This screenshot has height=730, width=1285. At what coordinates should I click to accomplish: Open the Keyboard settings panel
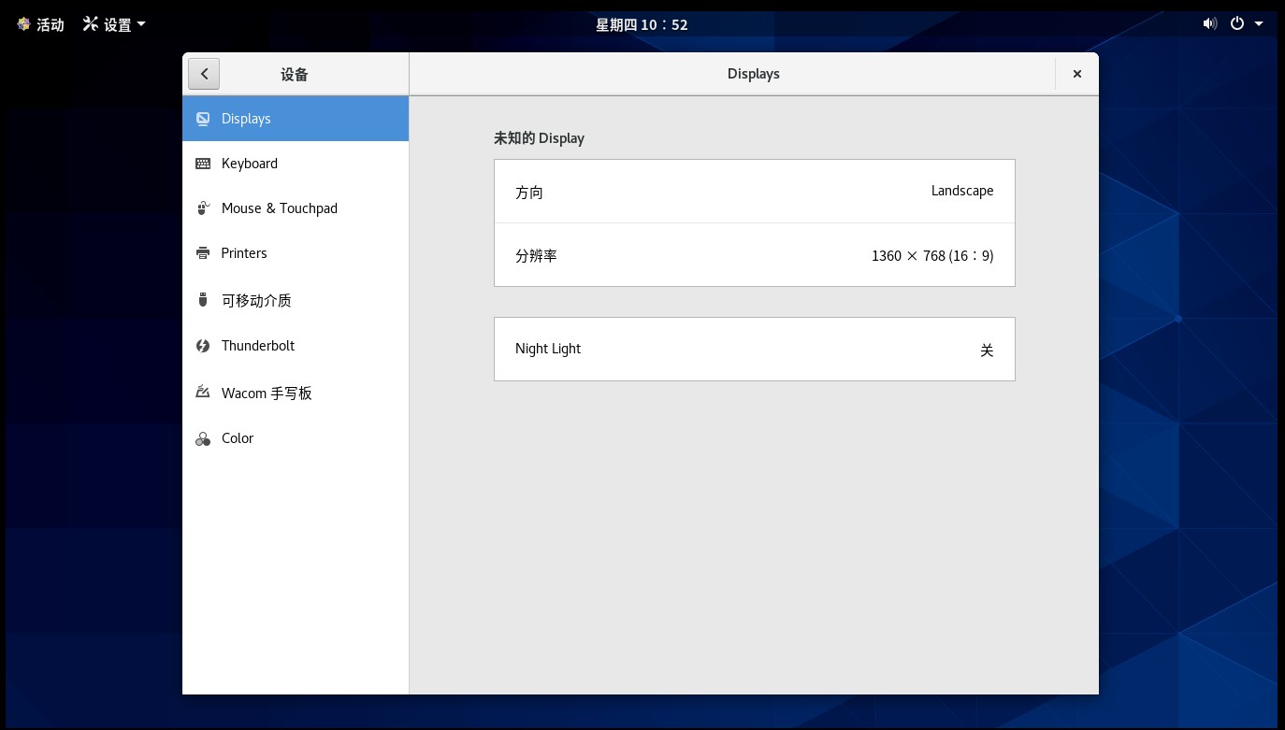(296, 164)
